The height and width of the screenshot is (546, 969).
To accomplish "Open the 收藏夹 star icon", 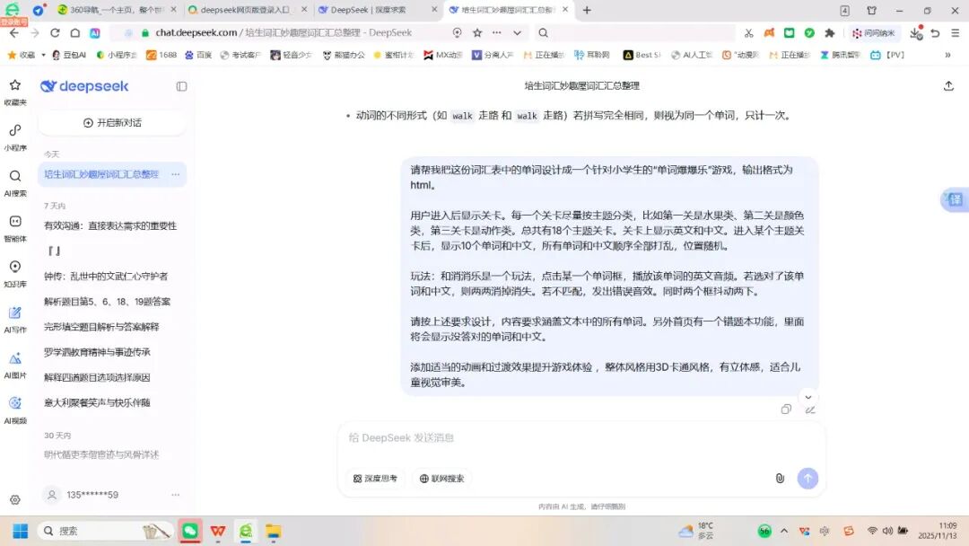I will [x=14, y=87].
